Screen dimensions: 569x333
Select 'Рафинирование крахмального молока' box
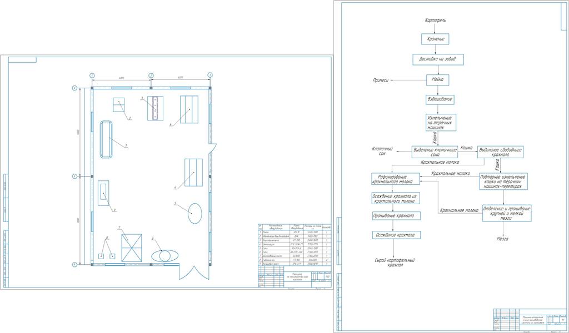[395, 179]
